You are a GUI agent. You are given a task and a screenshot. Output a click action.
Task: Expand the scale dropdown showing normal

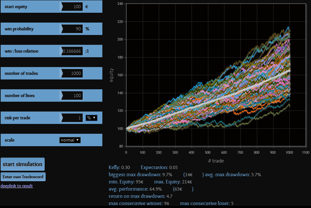pos(70,140)
